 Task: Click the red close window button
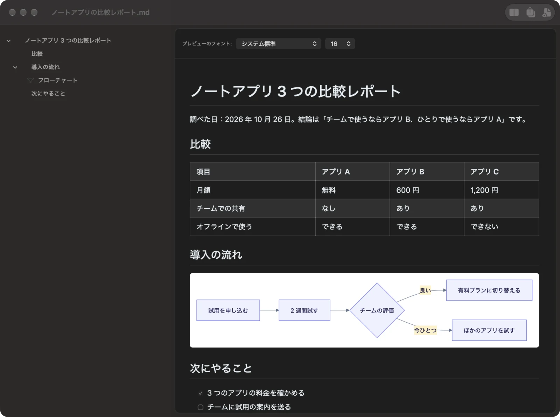tap(12, 12)
